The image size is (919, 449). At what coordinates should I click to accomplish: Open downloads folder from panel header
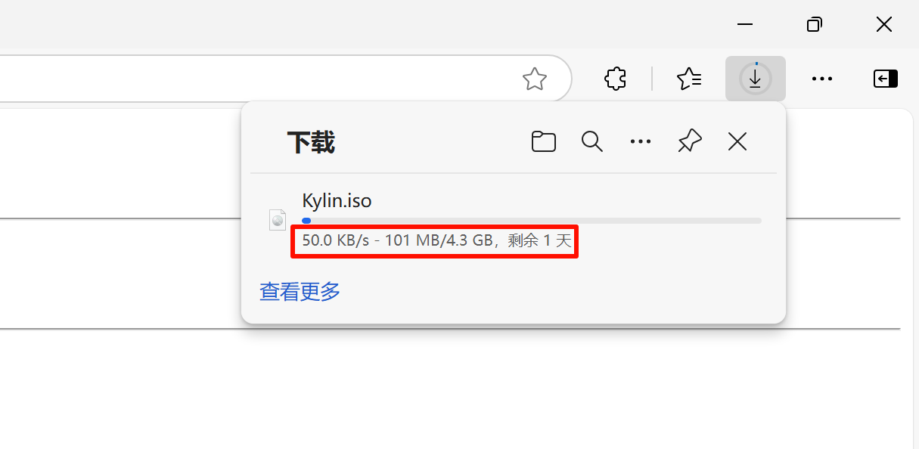click(x=544, y=141)
